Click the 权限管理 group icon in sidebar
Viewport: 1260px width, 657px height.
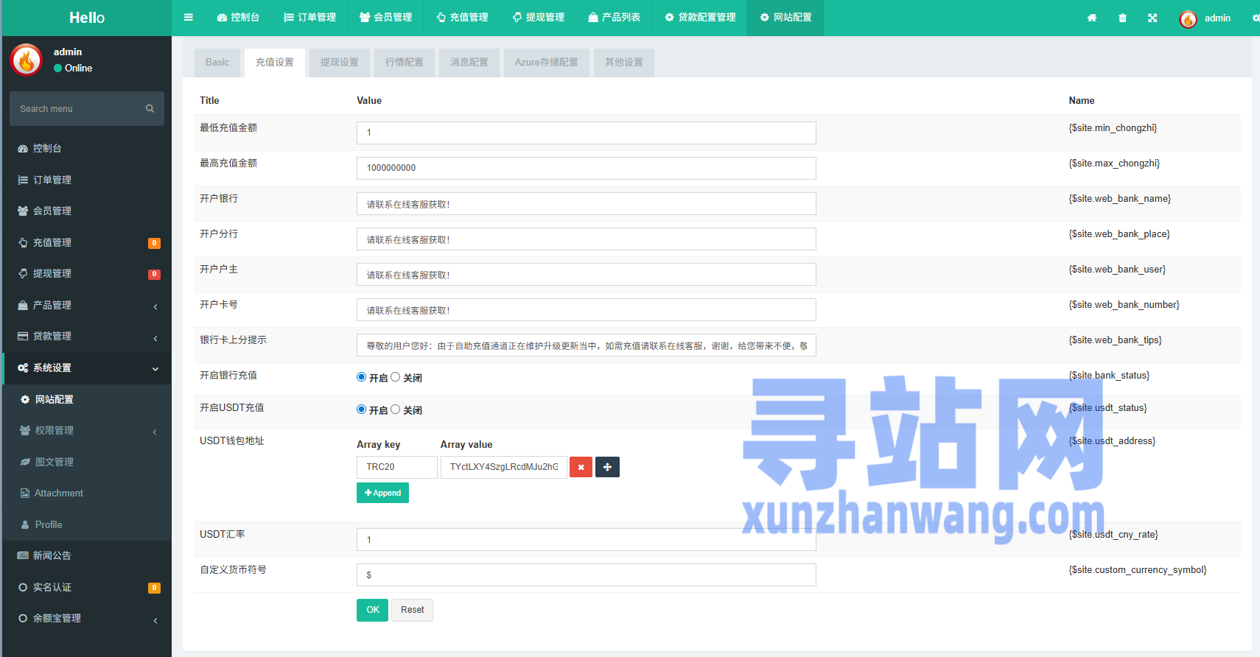pyautogui.click(x=25, y=430)
